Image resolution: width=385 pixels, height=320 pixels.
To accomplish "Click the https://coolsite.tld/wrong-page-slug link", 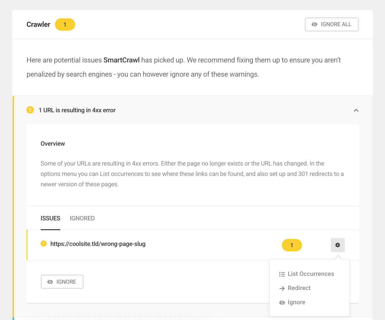I will coord(98,244).
